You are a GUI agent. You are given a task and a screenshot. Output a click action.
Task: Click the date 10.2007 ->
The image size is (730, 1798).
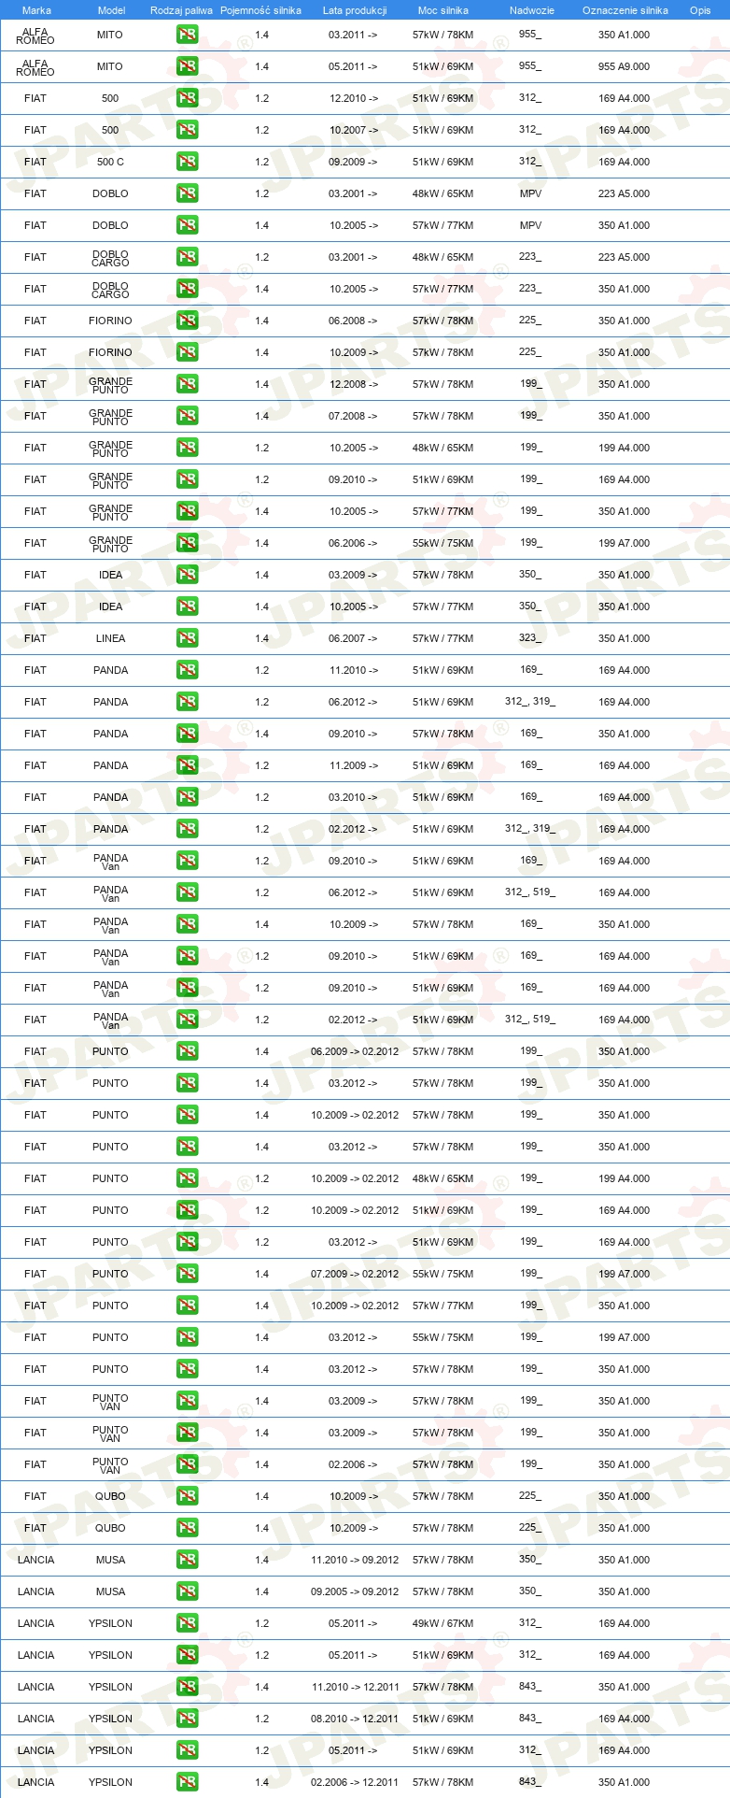click(354, 130)
